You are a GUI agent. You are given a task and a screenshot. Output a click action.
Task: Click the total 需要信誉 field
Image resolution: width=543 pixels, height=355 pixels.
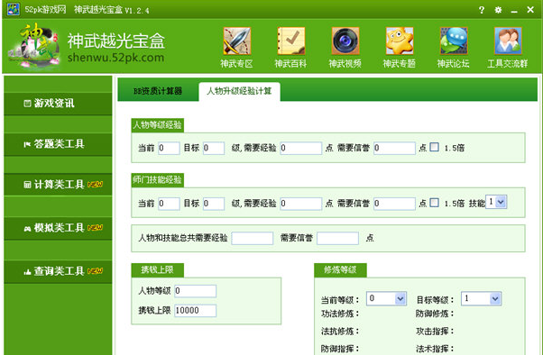(x=337, y=239)
